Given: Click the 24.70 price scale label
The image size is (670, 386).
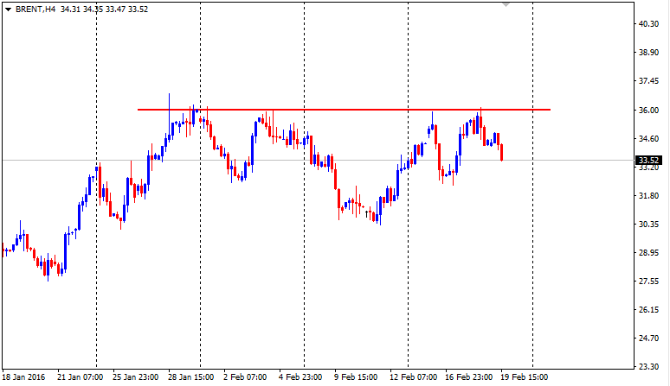Looking at the screenshot, I should [x=648, y=339].
